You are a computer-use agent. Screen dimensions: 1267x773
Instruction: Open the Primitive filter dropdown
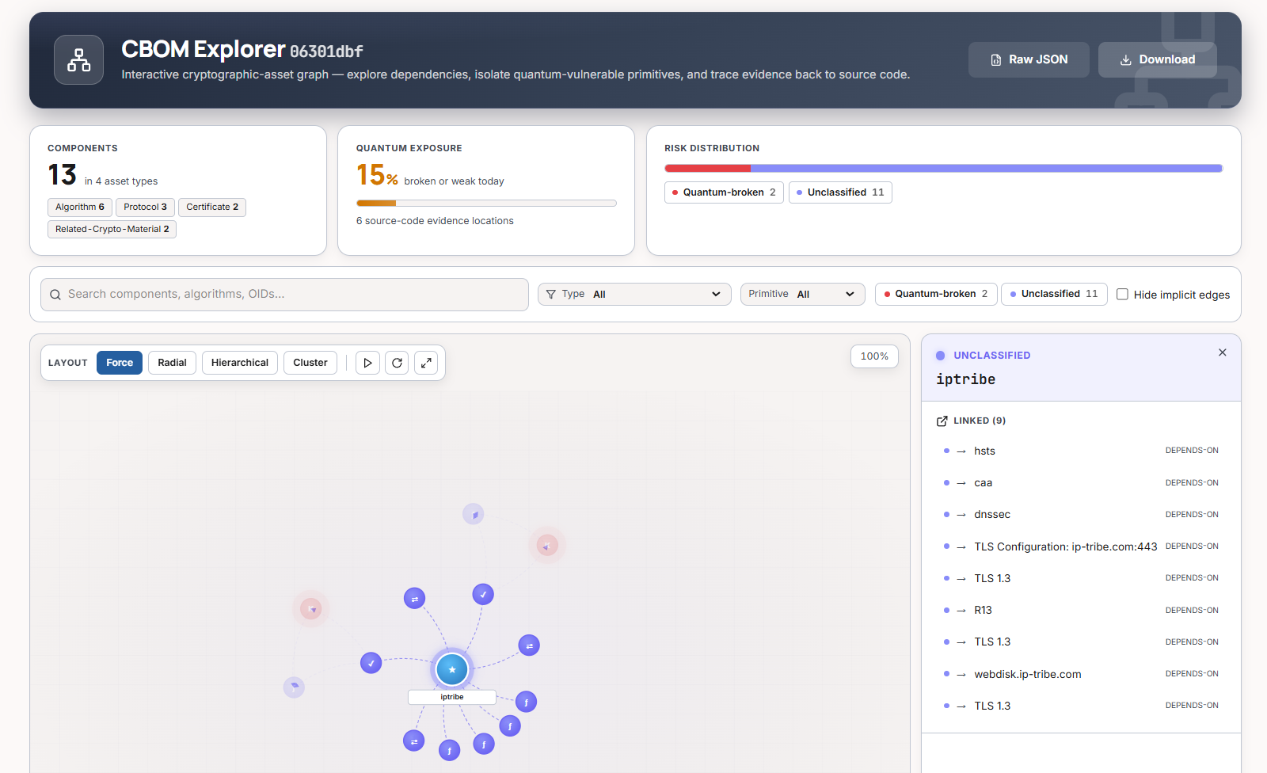click(802, 294)
